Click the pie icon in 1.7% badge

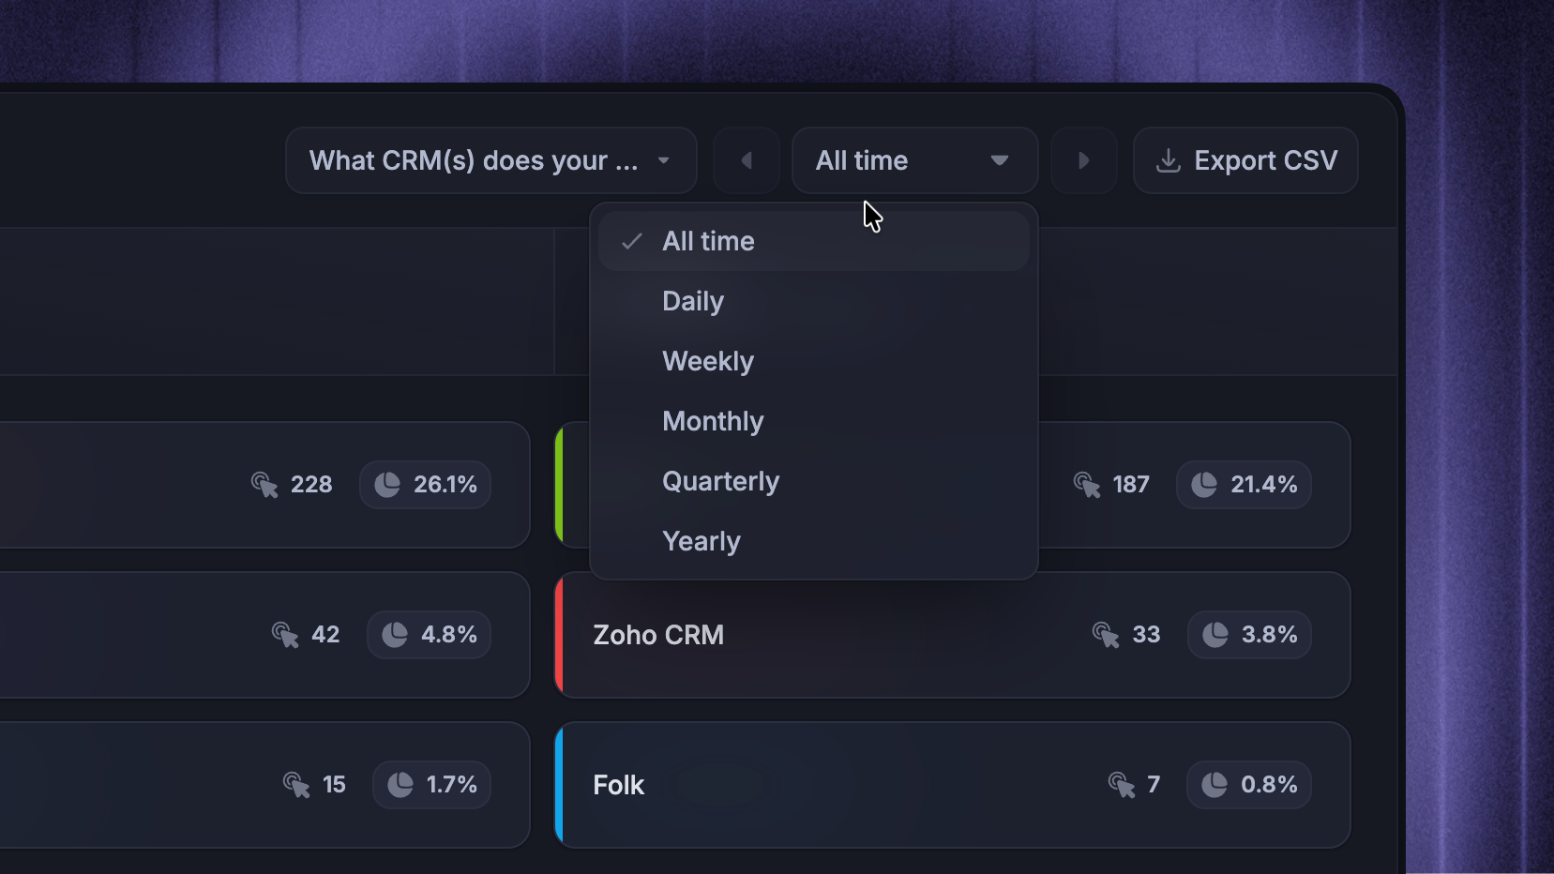coord(400,785)
